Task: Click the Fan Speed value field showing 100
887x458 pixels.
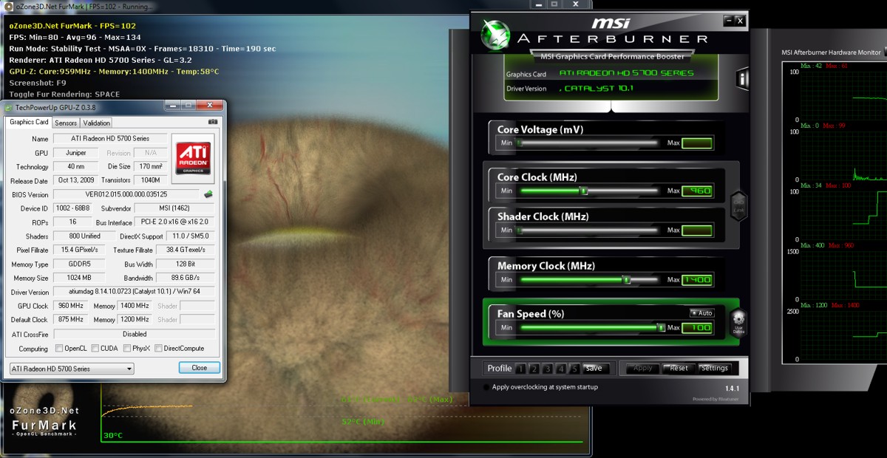Action: click(x=697, y=328)
